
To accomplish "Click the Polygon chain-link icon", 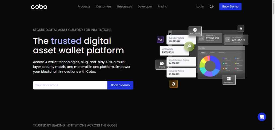I will click(x=160, y=39).
